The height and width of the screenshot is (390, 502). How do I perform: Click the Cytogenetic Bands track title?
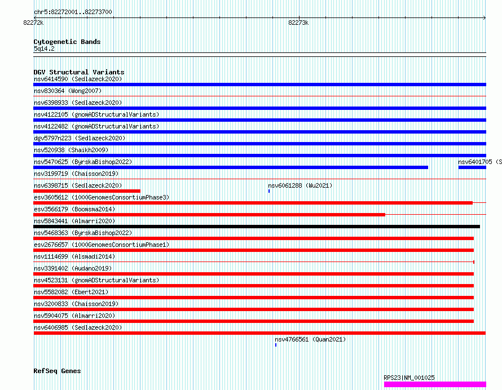pos(67,42)
